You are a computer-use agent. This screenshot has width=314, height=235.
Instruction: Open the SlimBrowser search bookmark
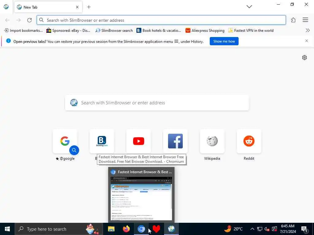coord(114,31)
